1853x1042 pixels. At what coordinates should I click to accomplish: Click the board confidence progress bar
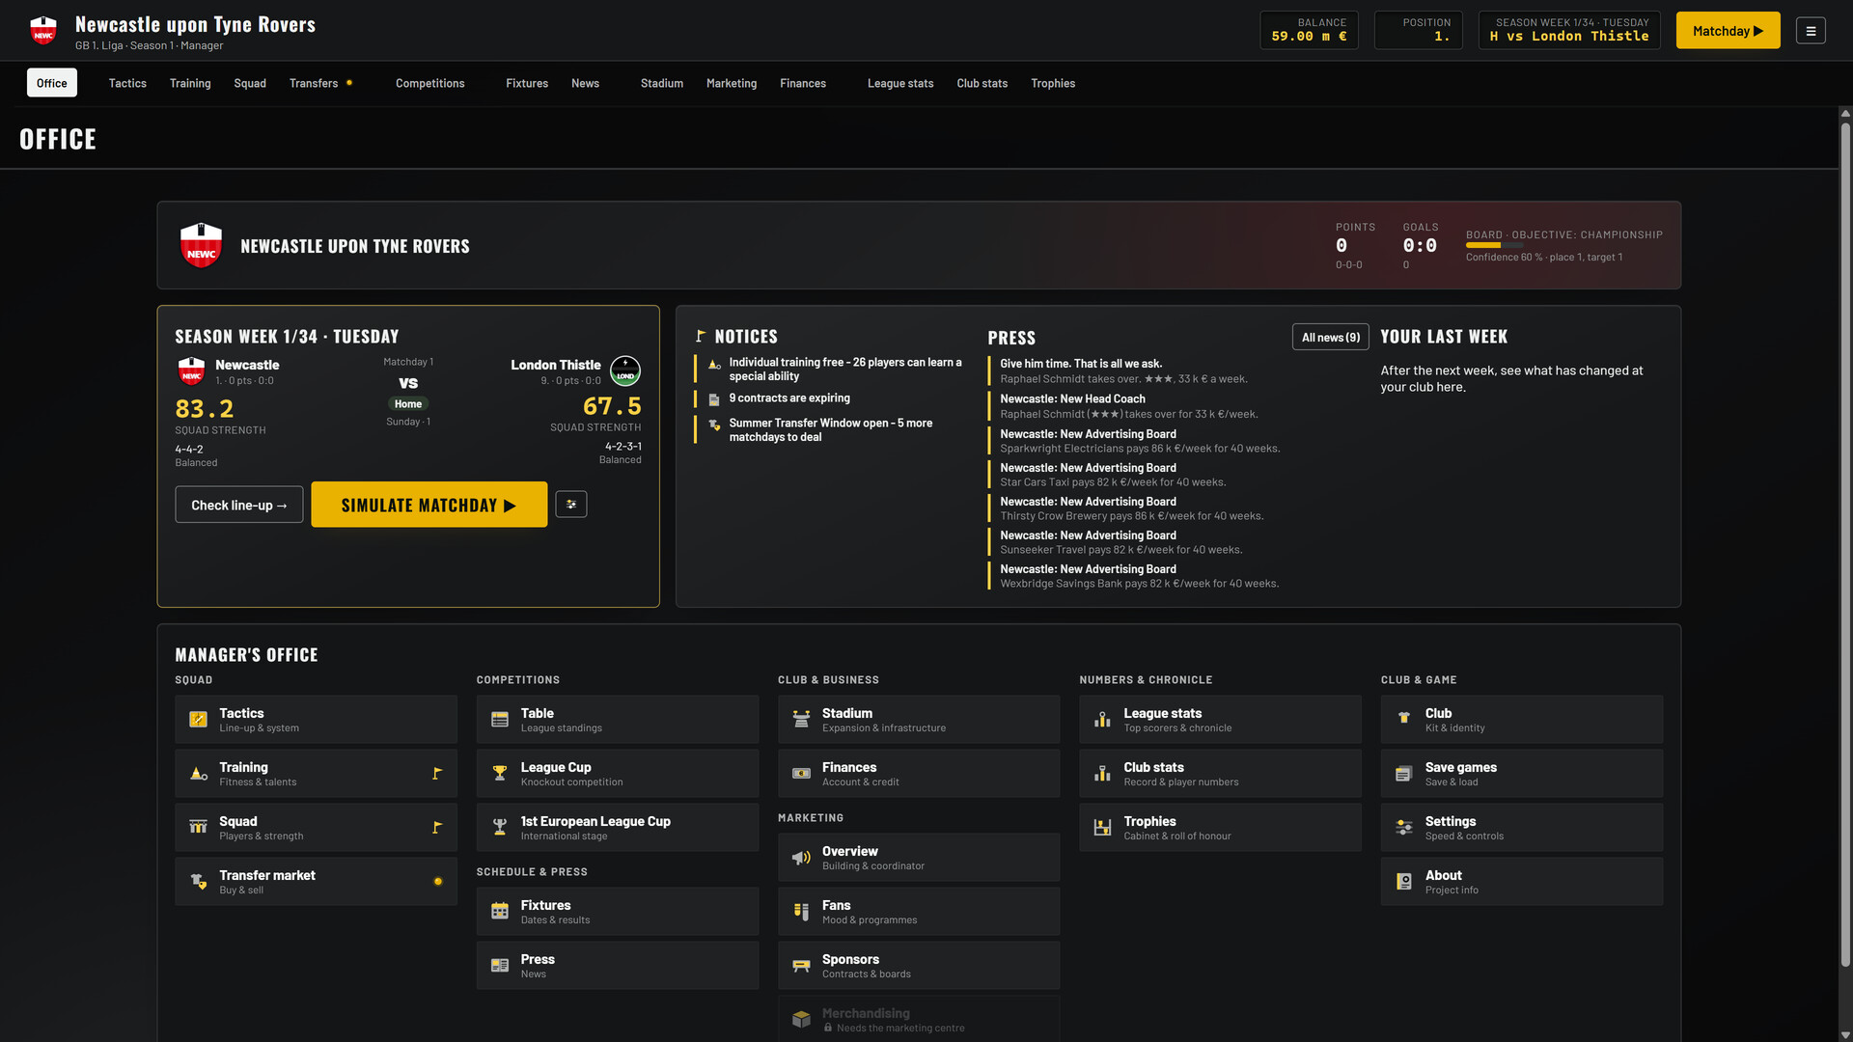point(1494,246)
